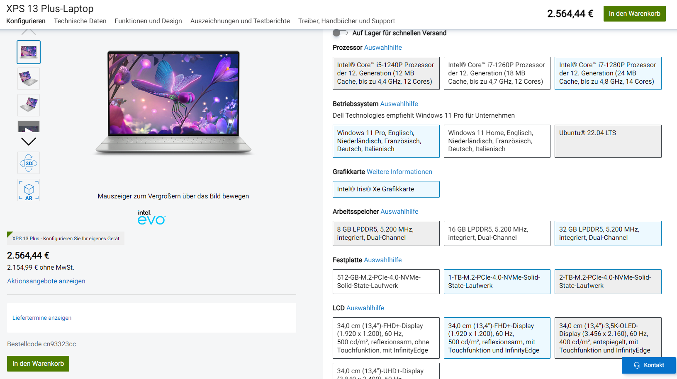
Task: Select Ubuntu 22.04 LTS option
Action: coord(608,141)
